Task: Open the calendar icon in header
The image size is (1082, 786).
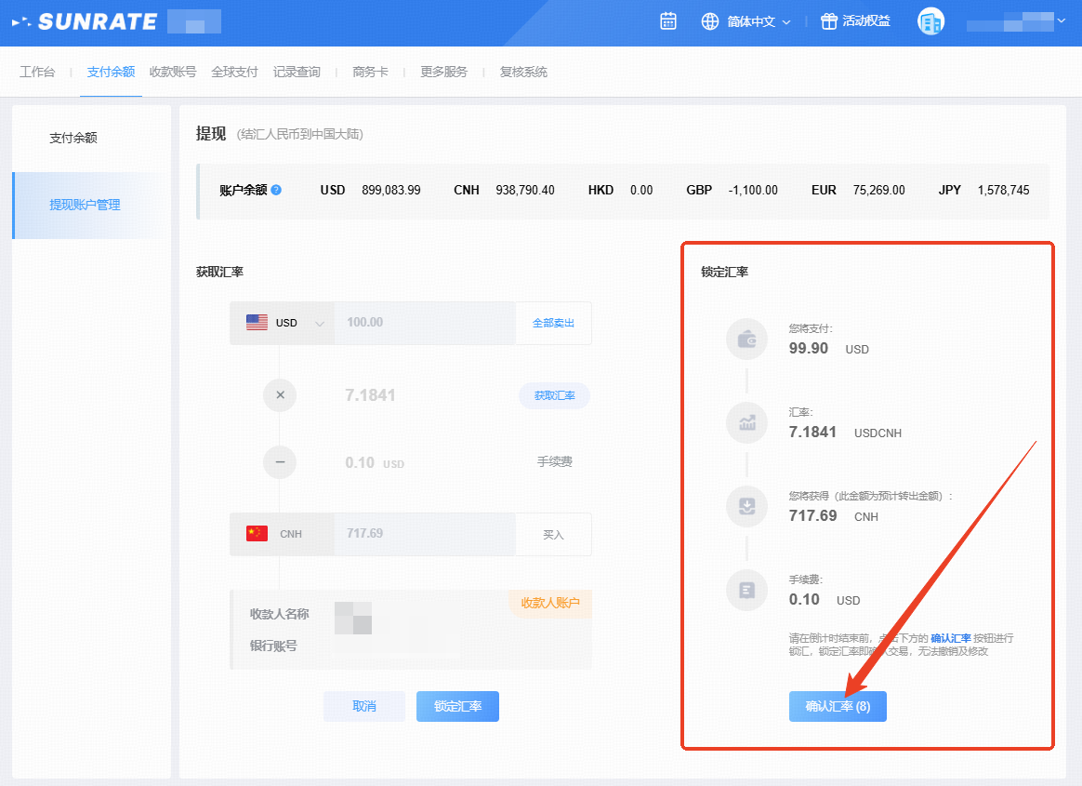Action: [x=667, y=21]
